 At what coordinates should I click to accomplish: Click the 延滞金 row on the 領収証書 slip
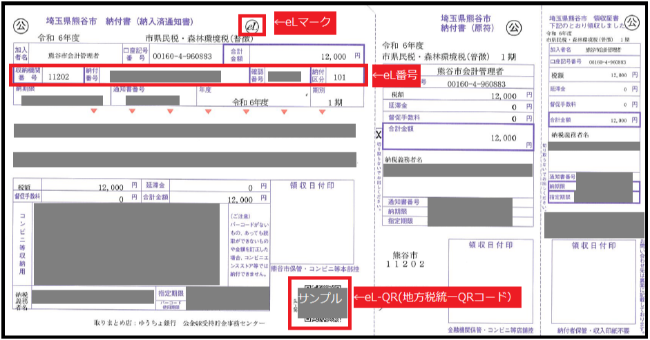coord(594,89)
